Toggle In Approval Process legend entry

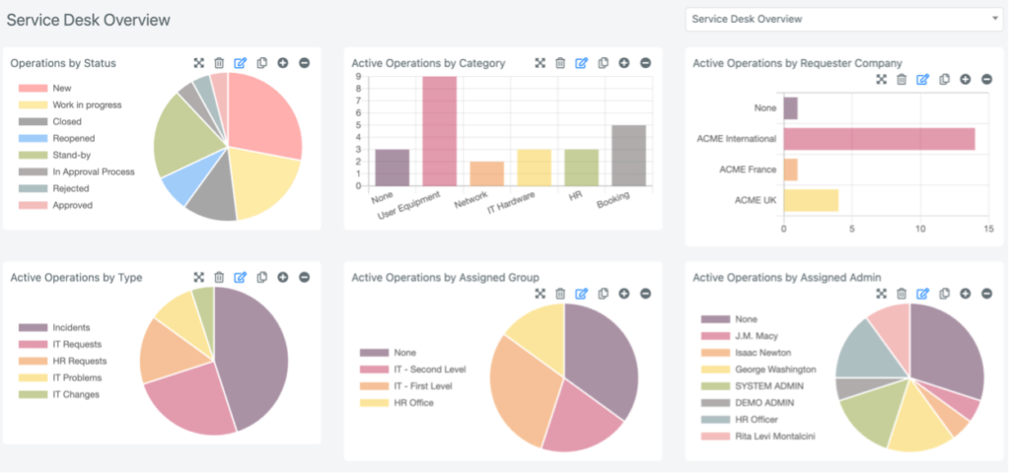[77, 171]
